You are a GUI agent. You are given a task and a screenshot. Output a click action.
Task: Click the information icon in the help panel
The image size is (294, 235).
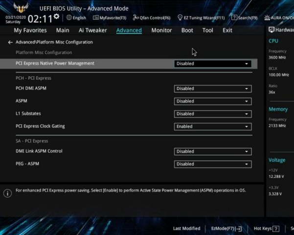(7, 193)
